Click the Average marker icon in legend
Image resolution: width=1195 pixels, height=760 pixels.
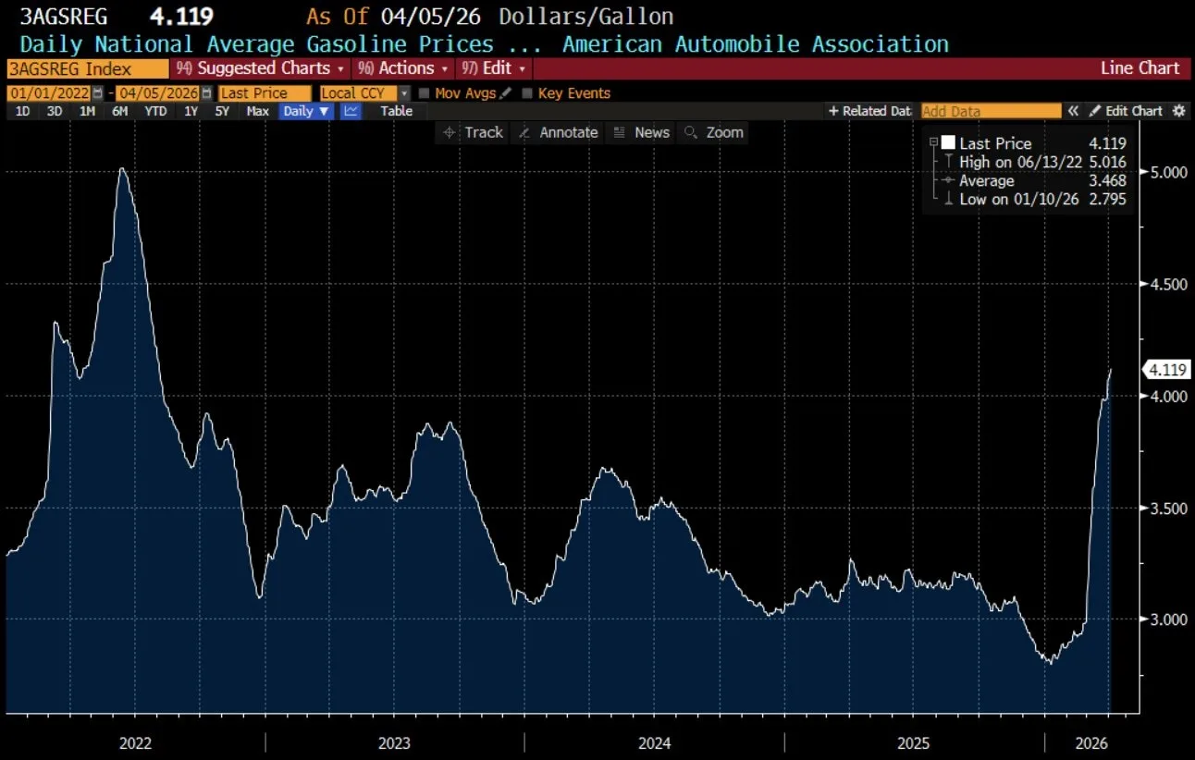click(x=948, y=180)
